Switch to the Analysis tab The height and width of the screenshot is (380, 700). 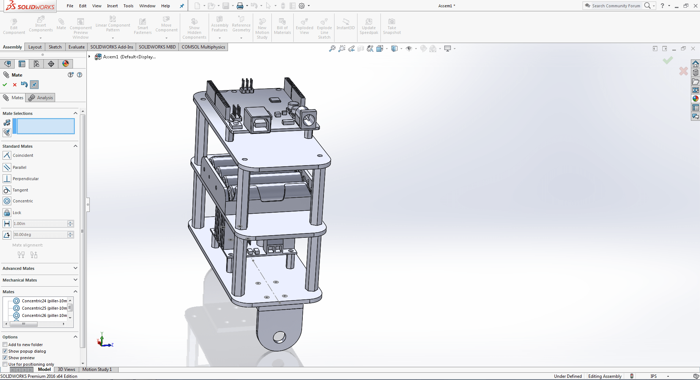[41, 98]
